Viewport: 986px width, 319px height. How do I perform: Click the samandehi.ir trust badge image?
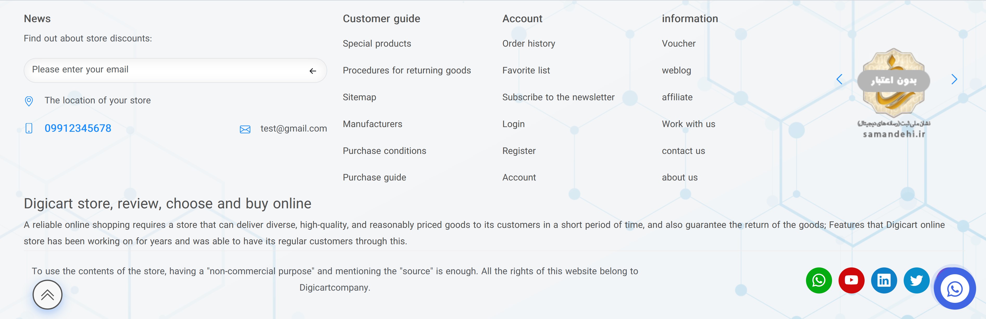pyautogui.click(x=894, y=92)
